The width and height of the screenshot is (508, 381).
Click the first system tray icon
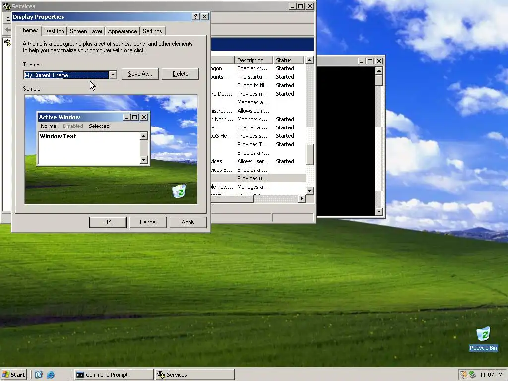click(x=464, y=375)
